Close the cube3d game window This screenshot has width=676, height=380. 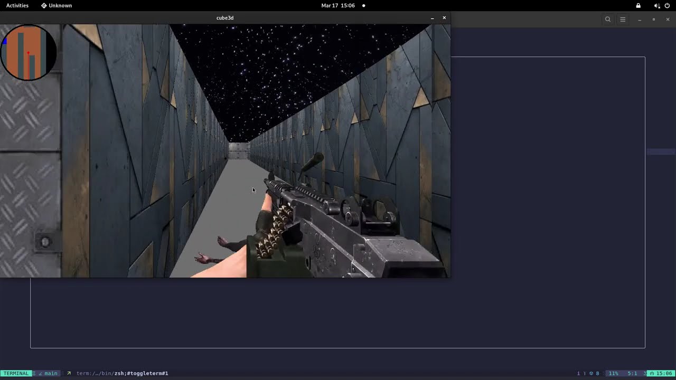(x=444, y=17)
